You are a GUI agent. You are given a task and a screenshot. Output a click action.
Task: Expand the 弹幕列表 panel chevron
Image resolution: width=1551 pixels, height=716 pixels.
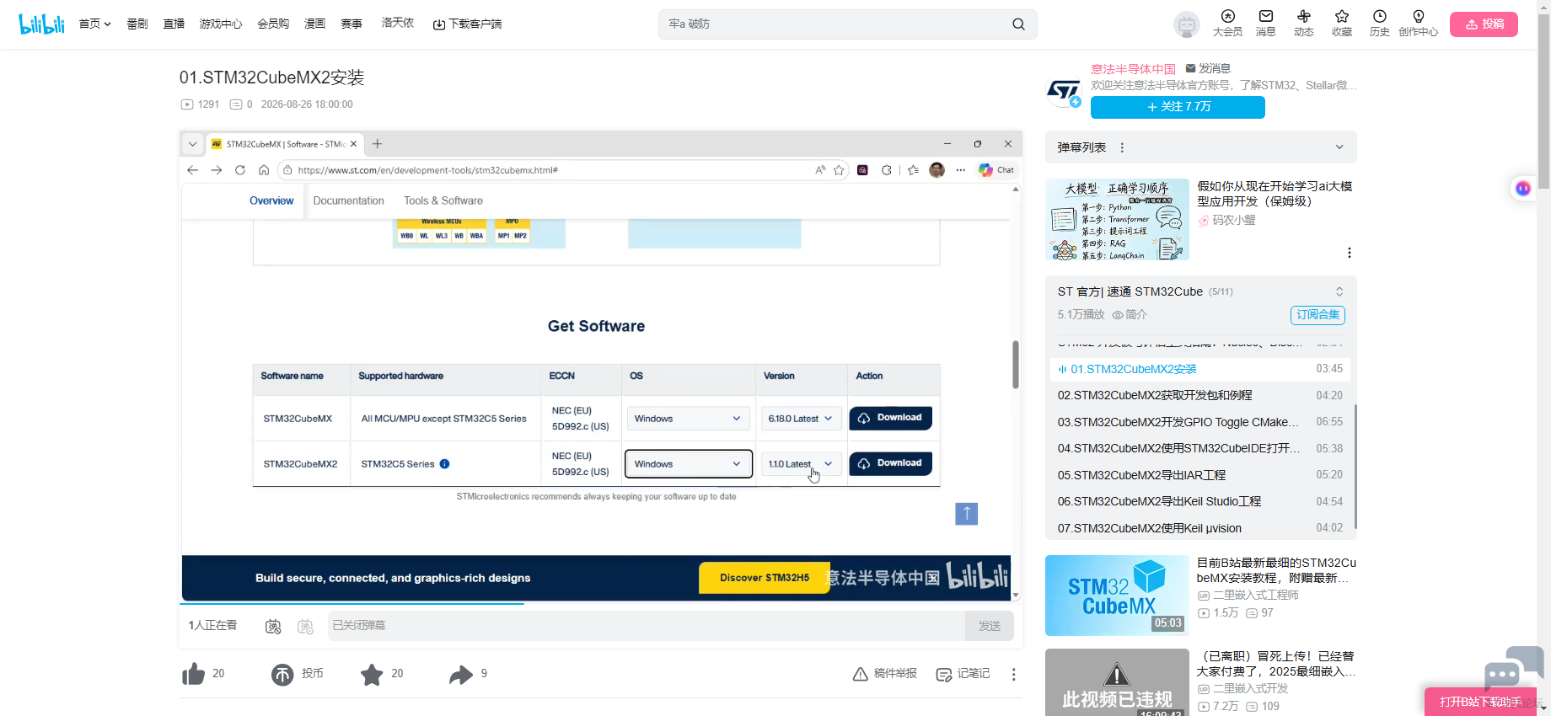coord(1339,147)
